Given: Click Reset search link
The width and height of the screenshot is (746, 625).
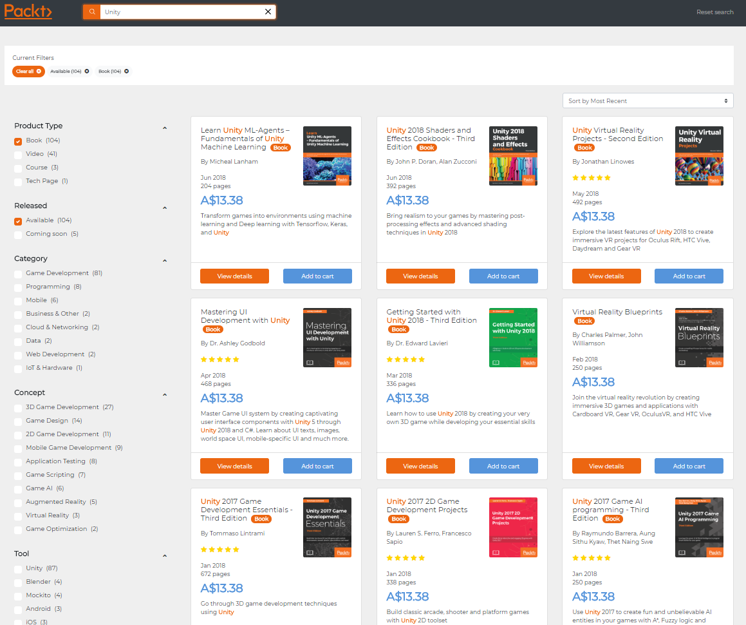Looking at the screenshot, I should click(x=714, y=12).
